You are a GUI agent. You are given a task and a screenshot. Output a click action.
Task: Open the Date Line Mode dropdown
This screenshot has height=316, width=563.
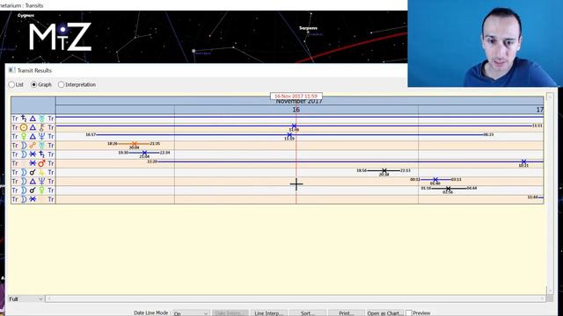(191, 313)
